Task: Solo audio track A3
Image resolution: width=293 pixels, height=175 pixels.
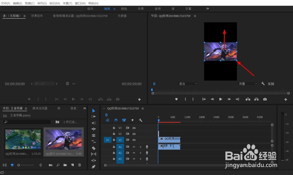Action: pyautogui.click(x=141, y=159)
